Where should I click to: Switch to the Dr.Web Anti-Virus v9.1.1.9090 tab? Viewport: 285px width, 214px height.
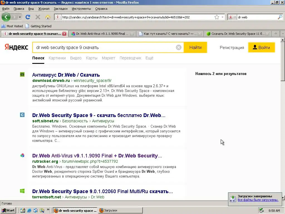[x=102, y=34]
